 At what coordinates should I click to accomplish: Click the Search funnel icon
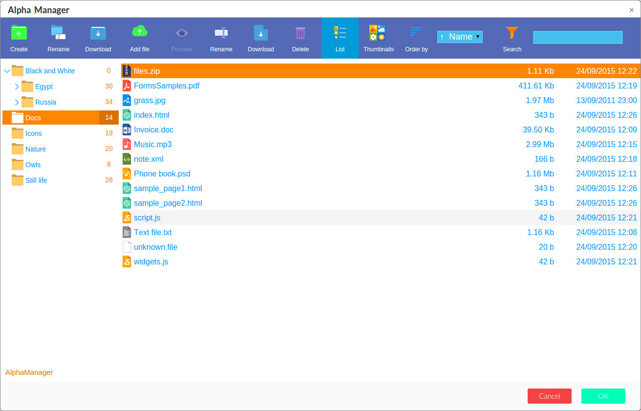(x=512, y=33)
